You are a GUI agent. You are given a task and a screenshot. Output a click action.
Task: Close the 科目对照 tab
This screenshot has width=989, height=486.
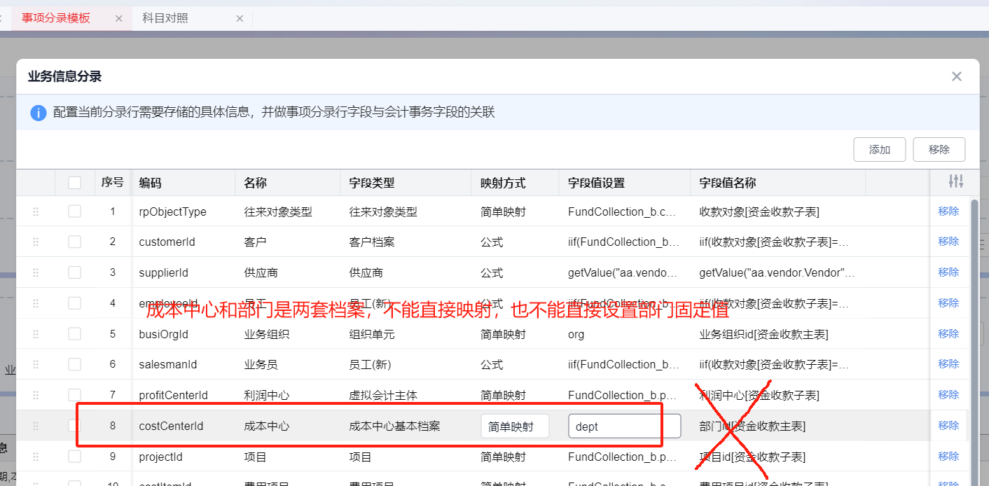click(x=240, y=18)
